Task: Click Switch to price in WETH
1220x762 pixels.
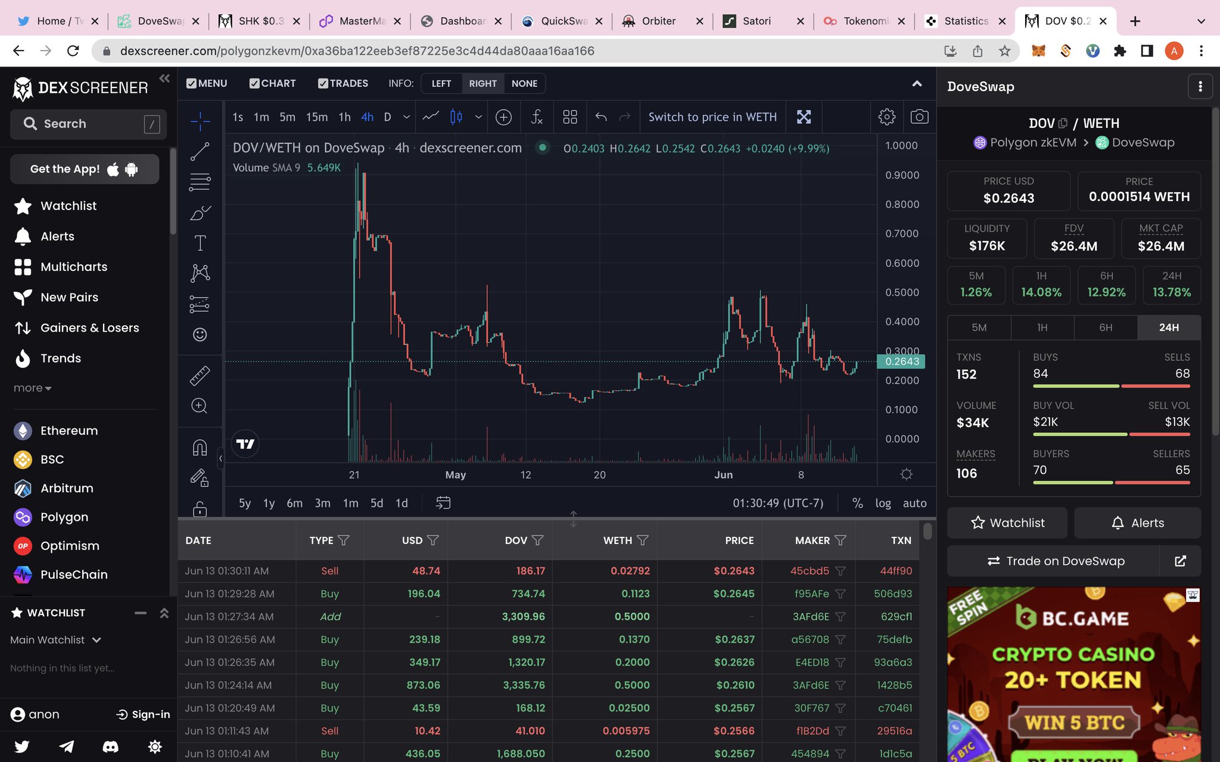Action: [712, 117]
